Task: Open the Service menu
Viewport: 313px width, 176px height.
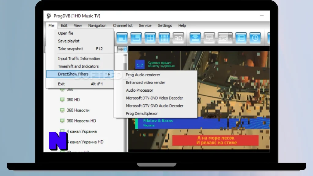Action: (x=145, y=26)
